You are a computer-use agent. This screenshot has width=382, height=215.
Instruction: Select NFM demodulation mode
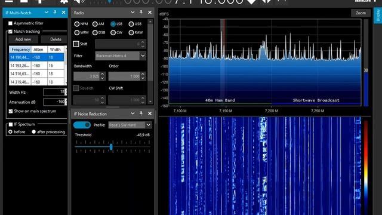pos(77,24)
